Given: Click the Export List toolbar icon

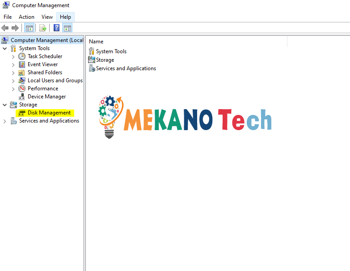Looking at the screenshot, I should click(42, 28).
